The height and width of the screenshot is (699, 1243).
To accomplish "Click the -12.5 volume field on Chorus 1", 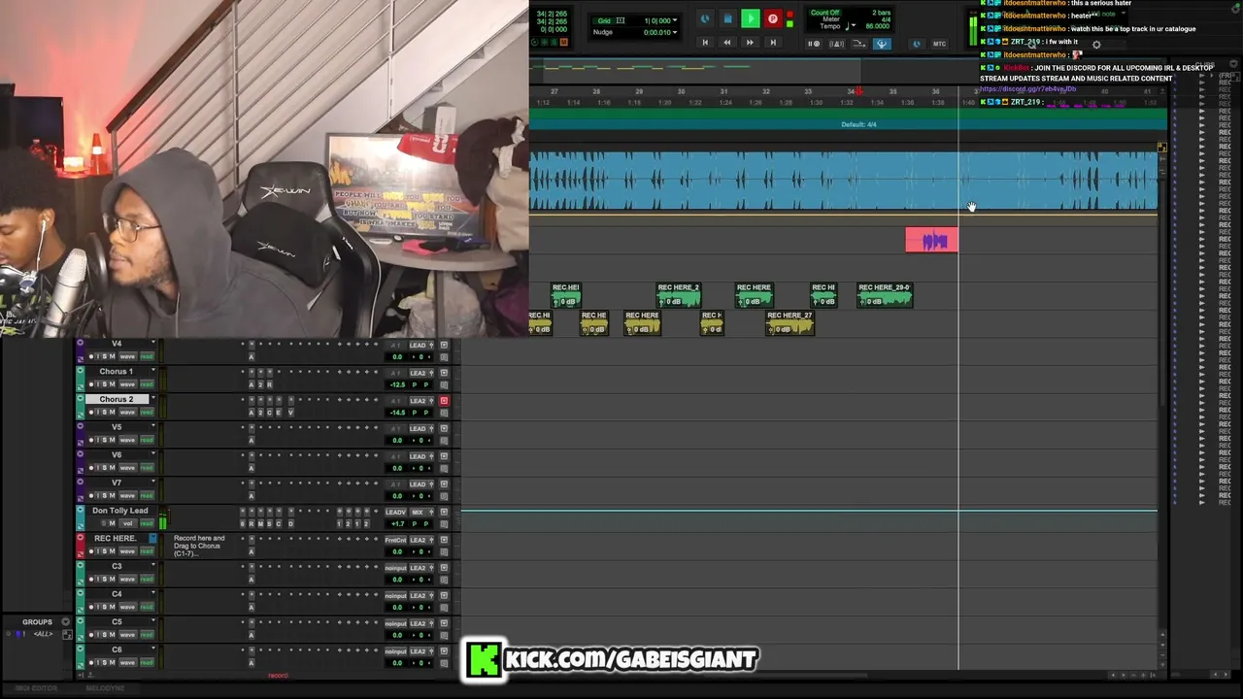I will point(397,384).
